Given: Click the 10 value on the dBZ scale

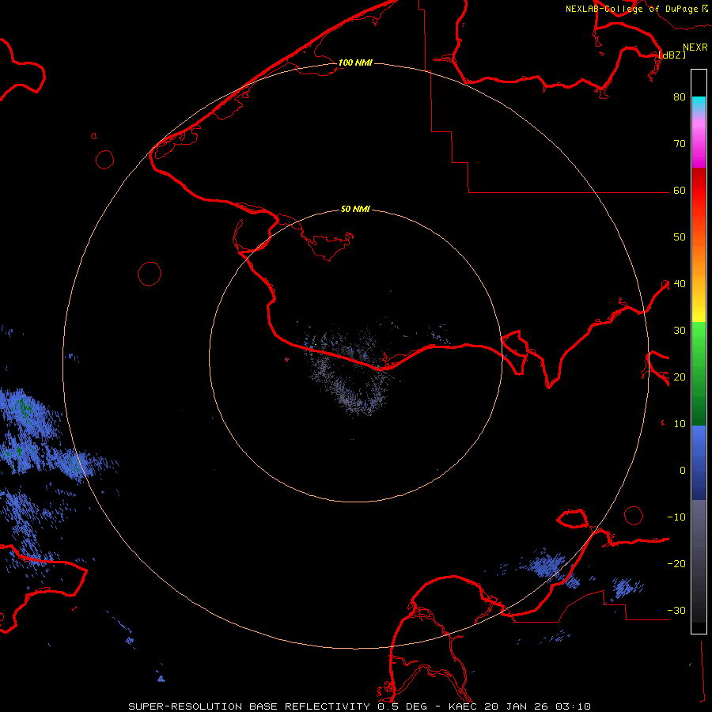Looking at the screenshot, I should coord(680,424).
